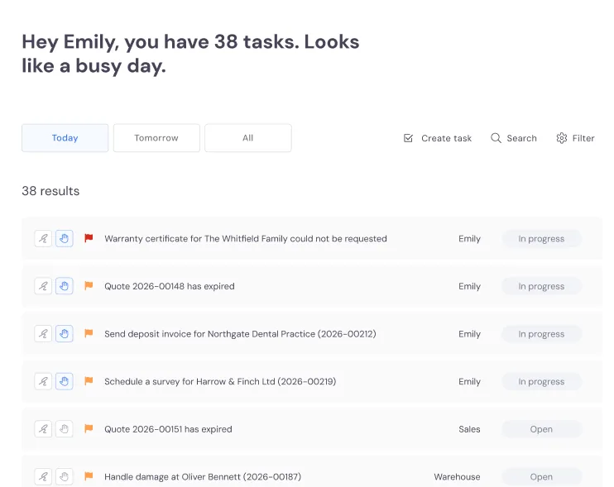Open the Open status of Oliver Bennett task
Viewport: 614px width, 487px height.
(541, 477)
